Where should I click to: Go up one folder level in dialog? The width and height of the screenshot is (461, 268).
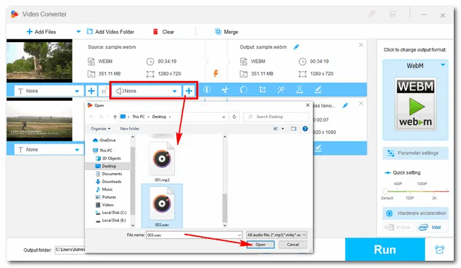[x=115, y=117]
